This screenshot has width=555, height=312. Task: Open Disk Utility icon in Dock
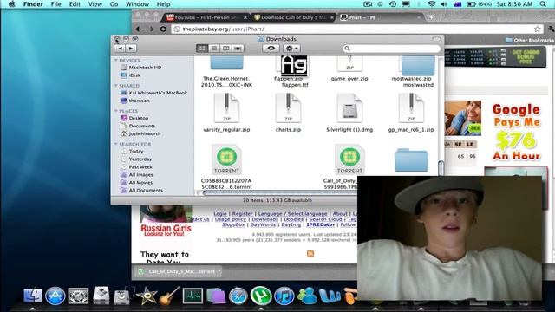coord(123,296)
